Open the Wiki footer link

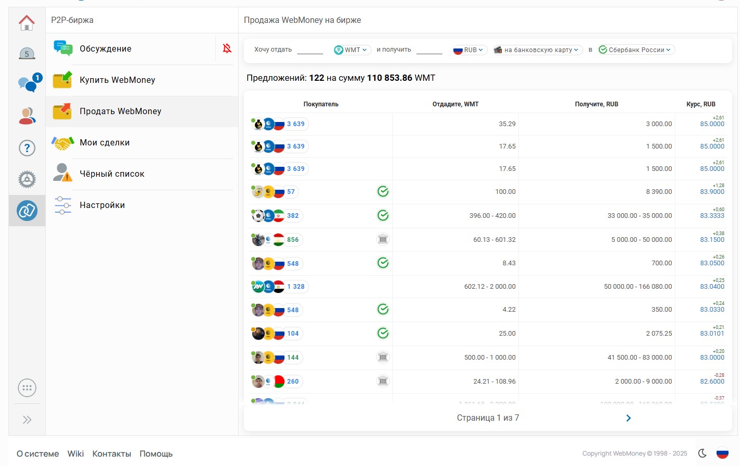(76, 454)
